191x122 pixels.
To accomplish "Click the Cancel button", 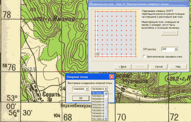I will pyautogui.click(x=159, y=67).
